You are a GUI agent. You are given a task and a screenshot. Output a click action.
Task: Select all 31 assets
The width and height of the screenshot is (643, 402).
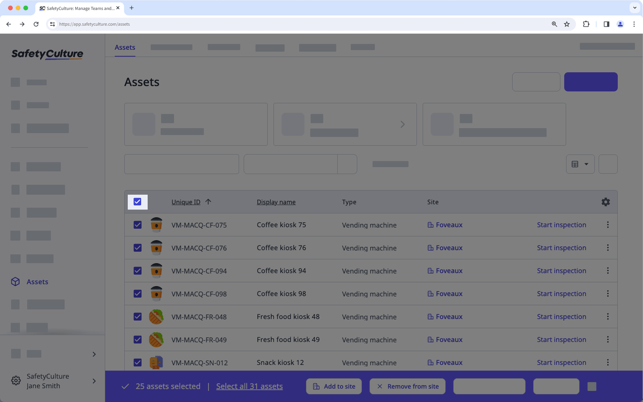[249, 386]
